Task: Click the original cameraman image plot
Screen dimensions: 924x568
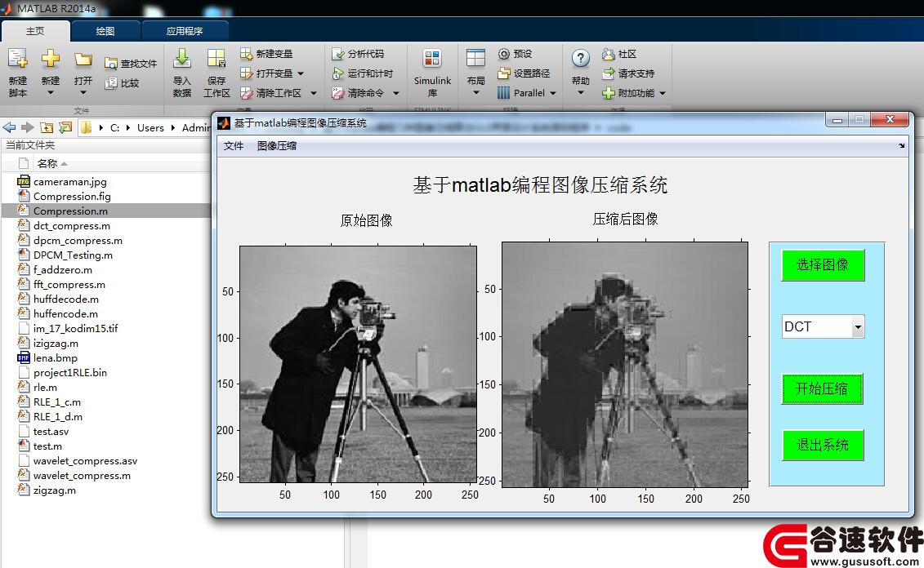Action: (x=358, y=364)
